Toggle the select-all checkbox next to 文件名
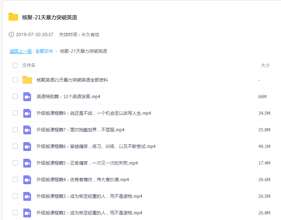Viewport: 281px width, 220px height. tap(15, 65)
